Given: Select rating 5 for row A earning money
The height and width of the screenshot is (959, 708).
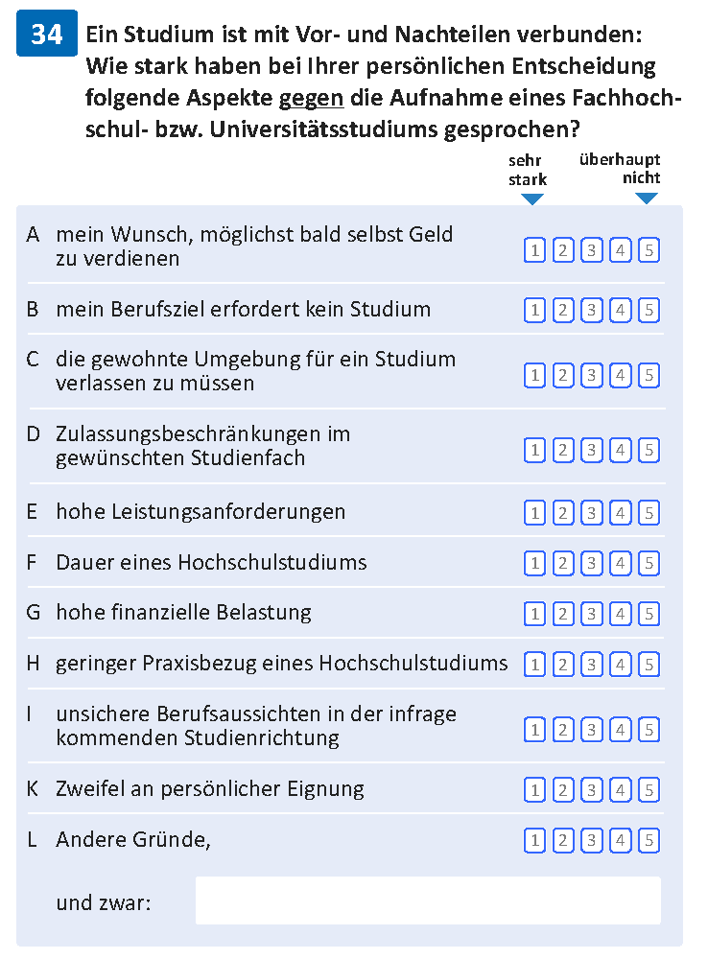Looking at the screenshot, I should pos(649,250).
